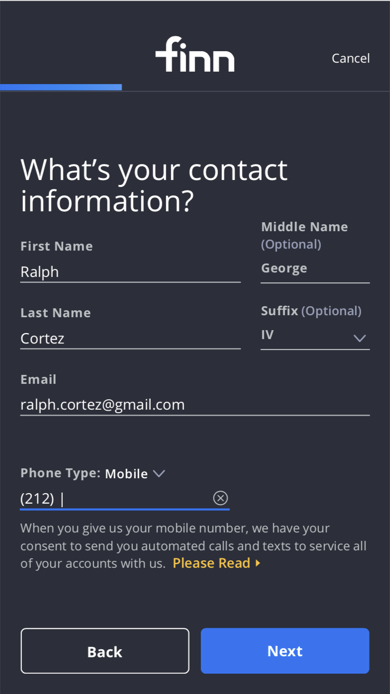The height and width of the screenshot is (694, 390).
Task: Click the finn logo
Action: [x=195, y=54]
